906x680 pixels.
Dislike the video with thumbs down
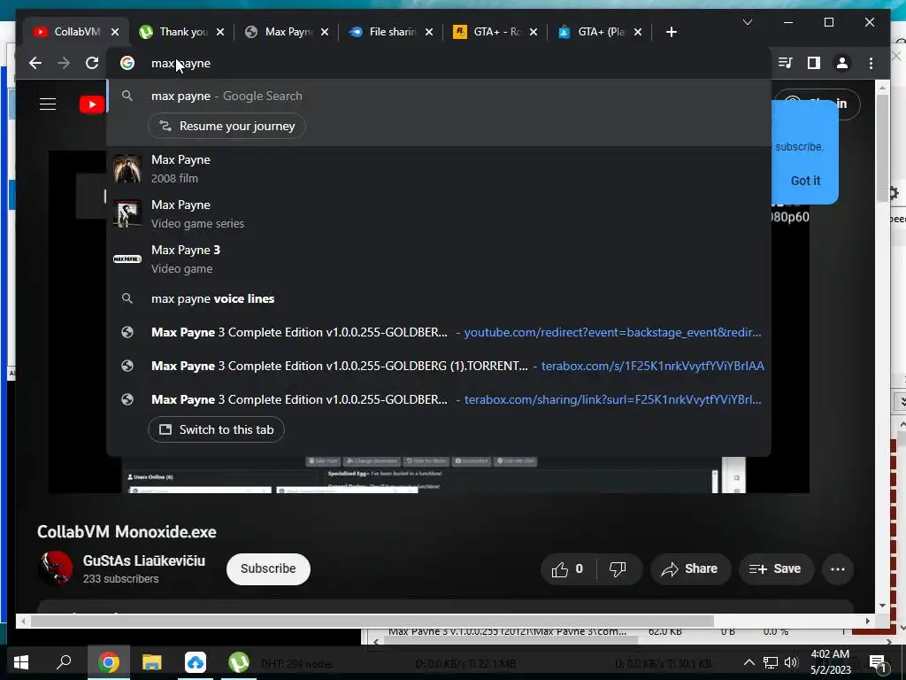(x=618, y=569)
